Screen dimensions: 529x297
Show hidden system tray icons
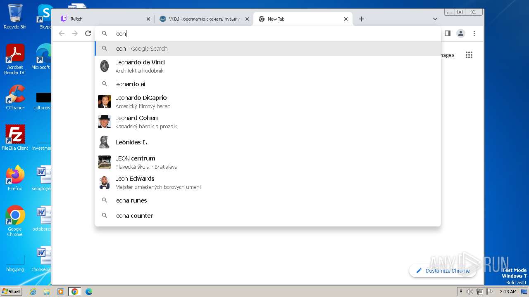pyautogui.click(x=461, y=292)
